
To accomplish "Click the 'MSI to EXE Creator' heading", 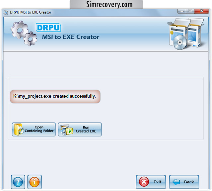I will coord(71,37).
